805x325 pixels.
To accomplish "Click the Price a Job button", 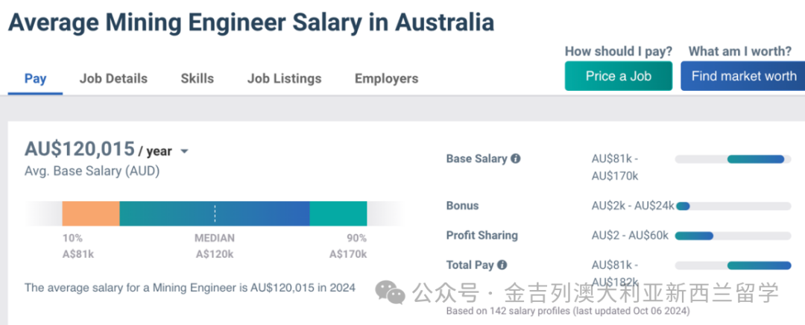I will tap(619, 76).
